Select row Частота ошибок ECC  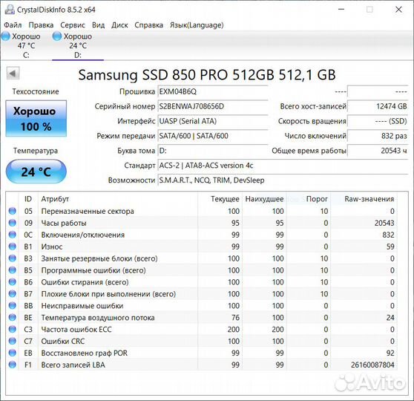pyautogui.click(x=202, y=329)
